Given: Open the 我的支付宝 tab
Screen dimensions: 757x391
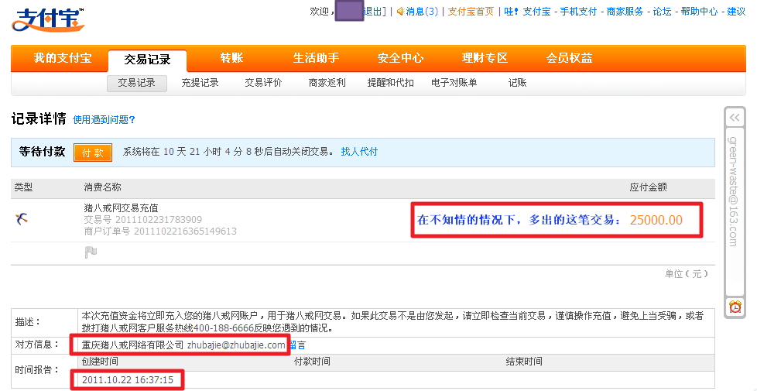Looking at the screenshot, I should [62, 58].
